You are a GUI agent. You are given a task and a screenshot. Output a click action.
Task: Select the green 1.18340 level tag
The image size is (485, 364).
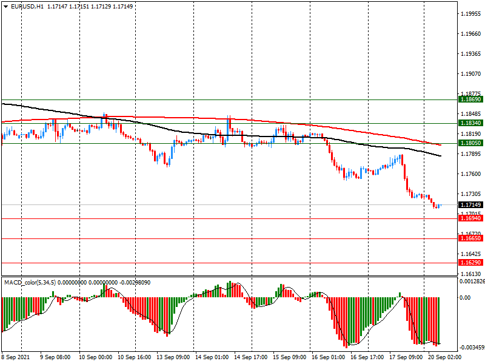click(470, 123)
